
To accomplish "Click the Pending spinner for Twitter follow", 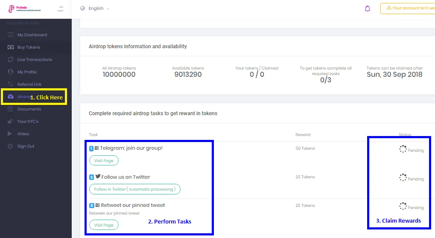I will tap(403, 177).
